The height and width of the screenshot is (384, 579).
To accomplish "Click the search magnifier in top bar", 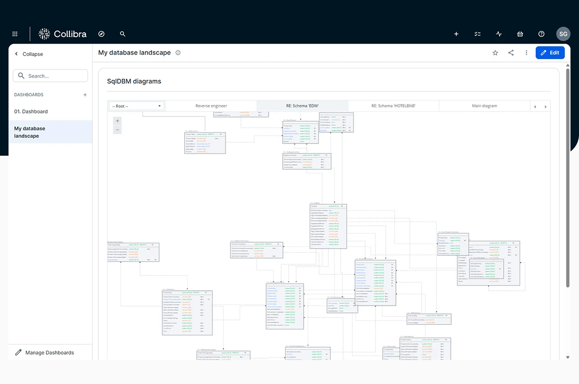I will coord(123,34).
